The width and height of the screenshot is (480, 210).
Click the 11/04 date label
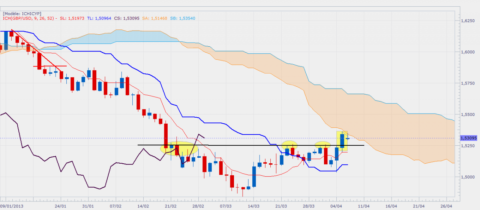[364, 206]
